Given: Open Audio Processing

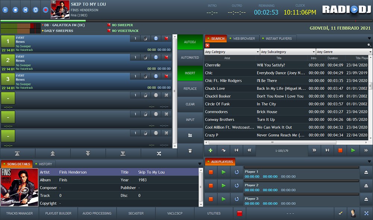Looking at the screenshot, I should tap(97, 213).
